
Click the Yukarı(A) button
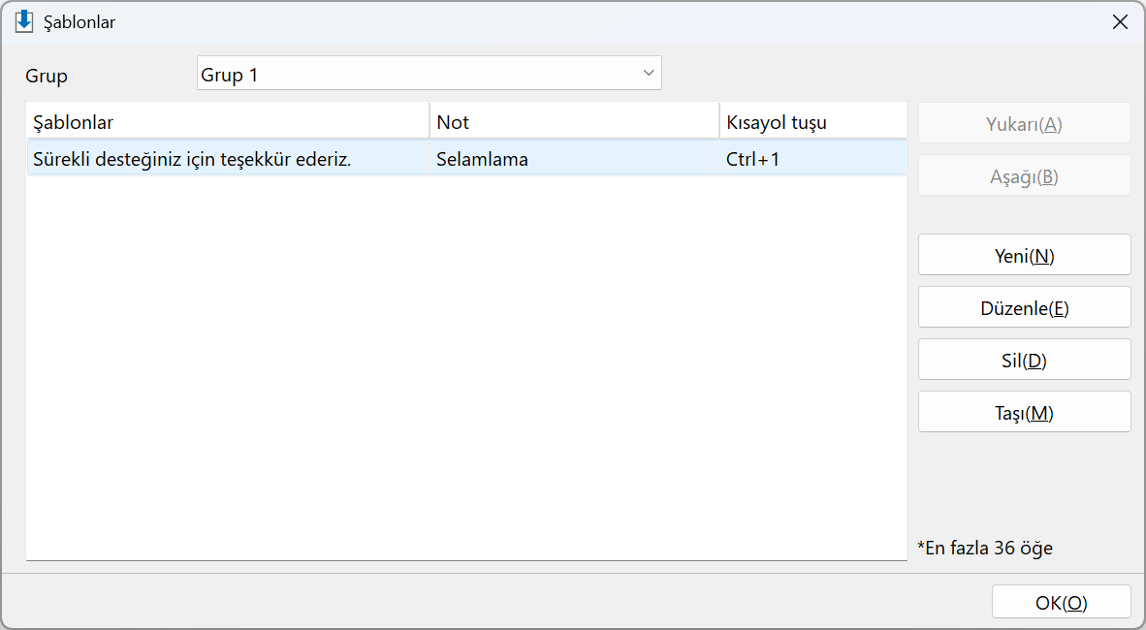[x=1024, y=123]
